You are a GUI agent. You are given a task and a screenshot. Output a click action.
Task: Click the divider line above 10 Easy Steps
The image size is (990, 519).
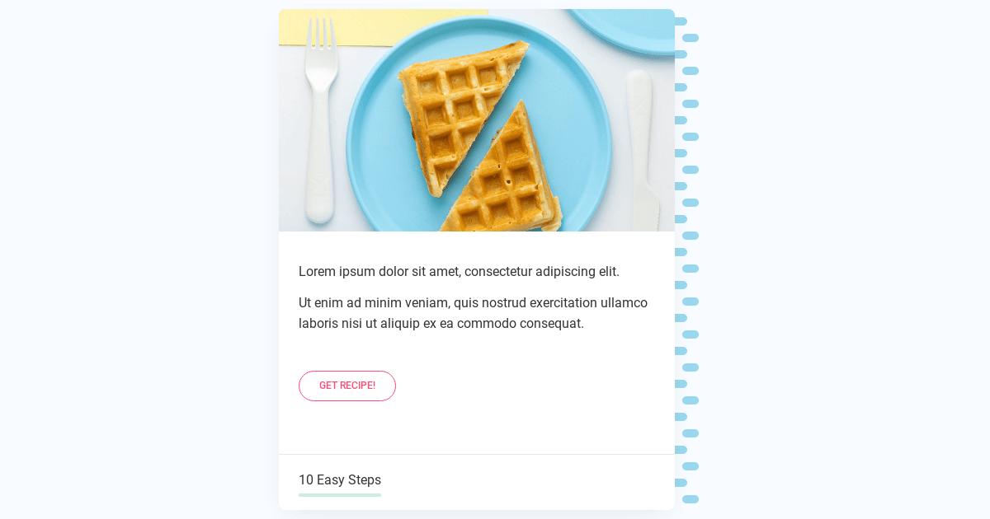pyautogui.click(x=477, y=454)
